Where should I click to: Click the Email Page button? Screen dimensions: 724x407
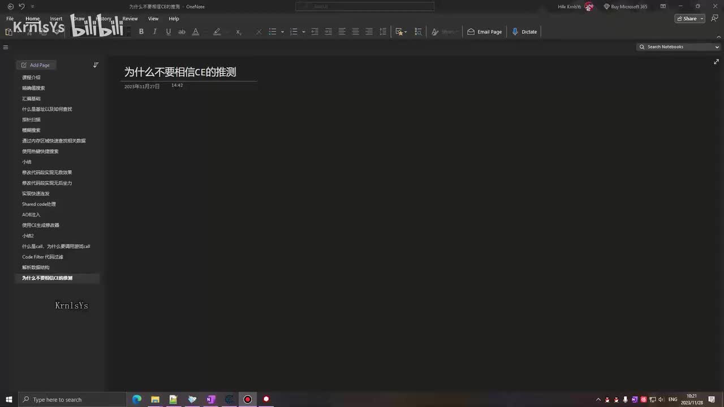[x=485, y=32]
